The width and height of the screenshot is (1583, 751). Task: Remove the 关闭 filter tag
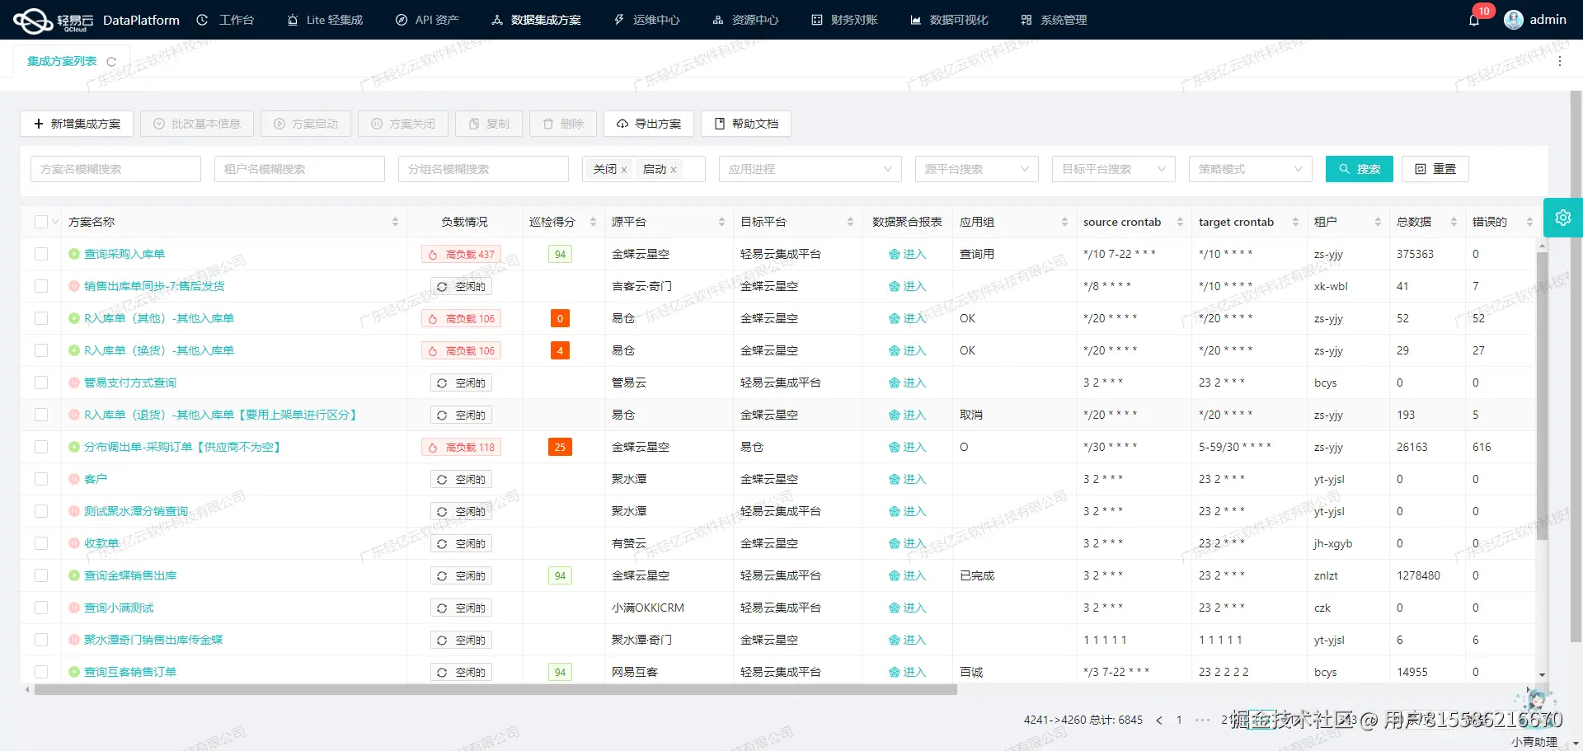point(624,170)
